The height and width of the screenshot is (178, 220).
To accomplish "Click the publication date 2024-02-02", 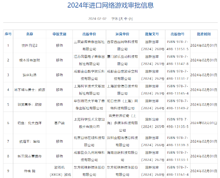I will click(97, 19).
